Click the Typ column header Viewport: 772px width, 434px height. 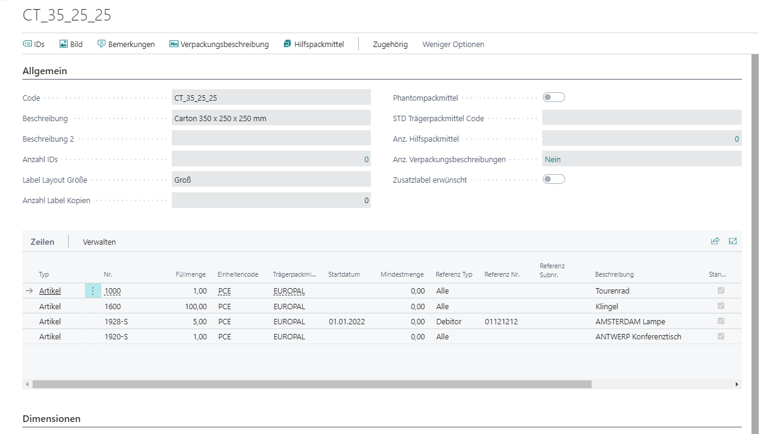point(44,274)
